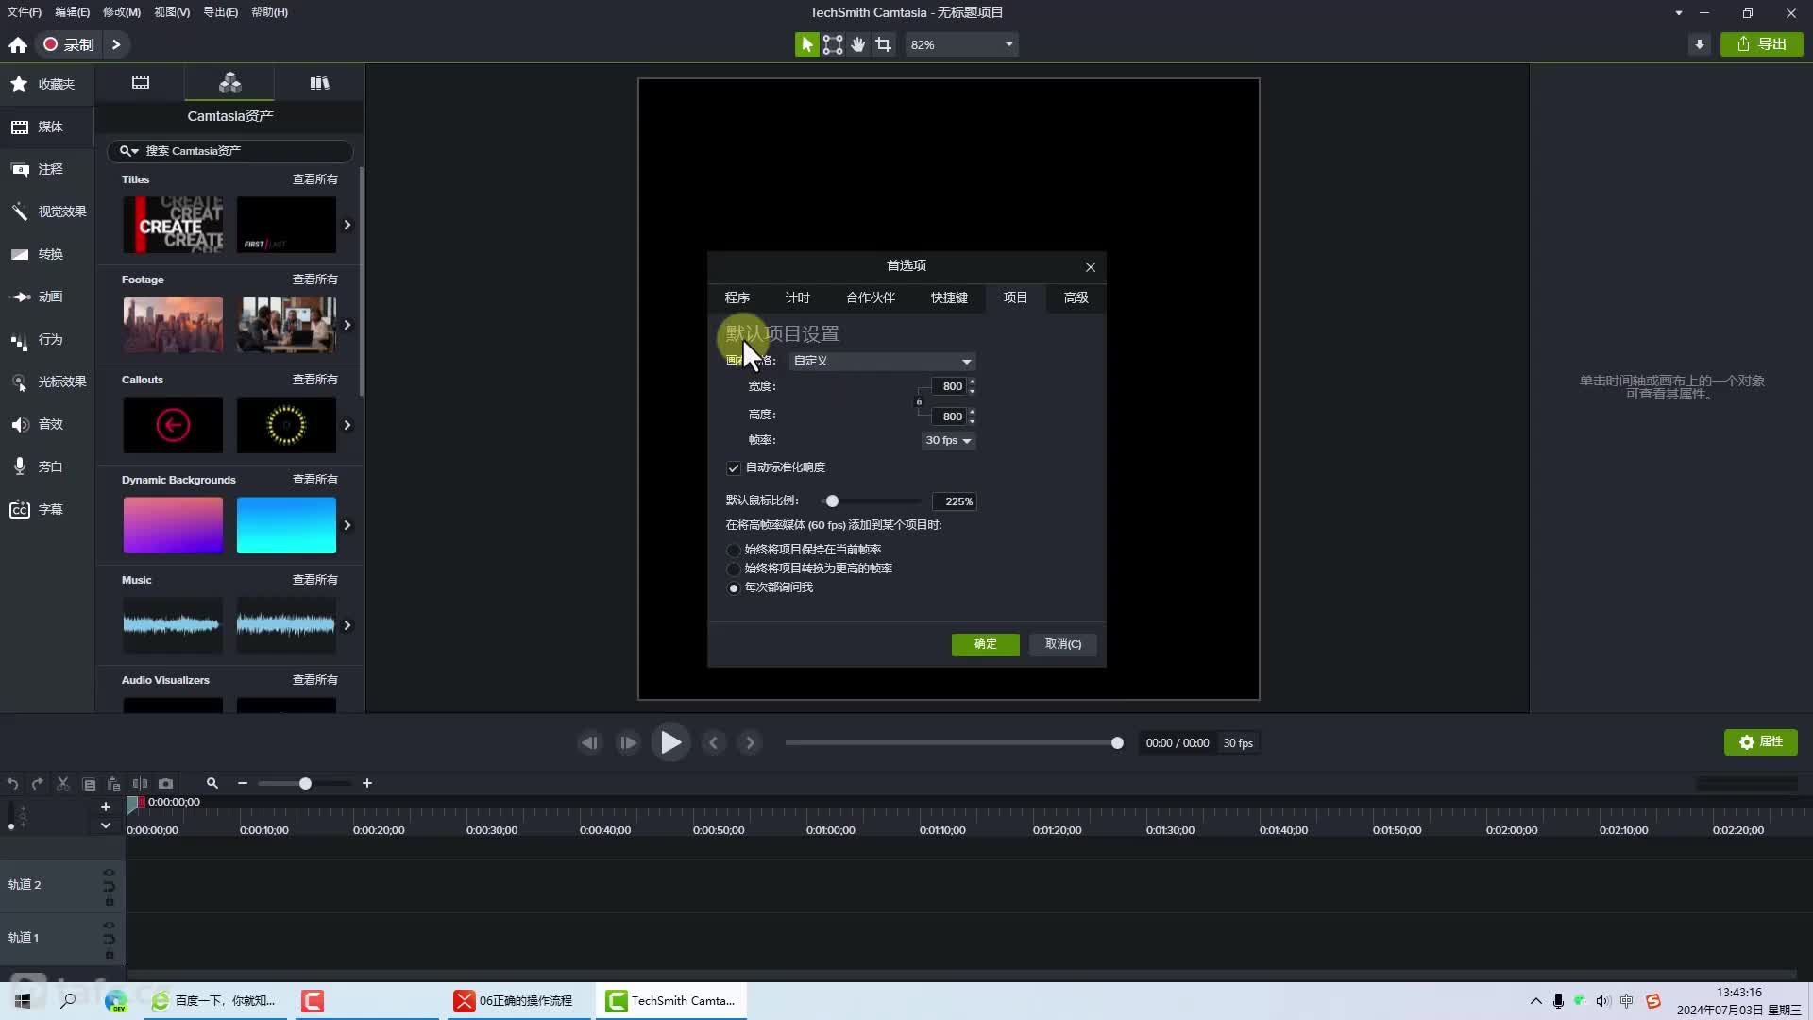Click the green 导出 export button
1813x1020 pixels.
click(1762, 44)
